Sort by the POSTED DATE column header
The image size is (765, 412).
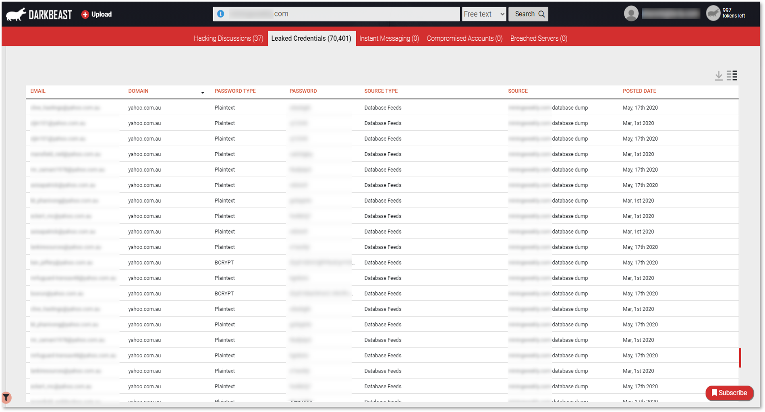tap(639, 91)
